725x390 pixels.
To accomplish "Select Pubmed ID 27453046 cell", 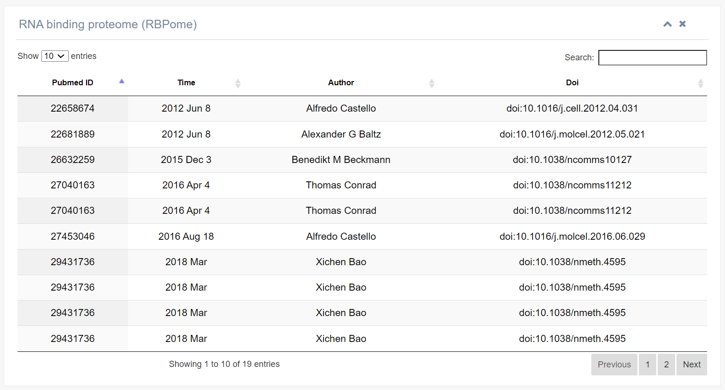I will pyautogui.click(x=72, y=236).
